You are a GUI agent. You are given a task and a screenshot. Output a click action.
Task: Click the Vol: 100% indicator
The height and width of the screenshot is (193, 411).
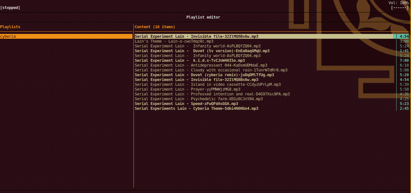coord(398,3)
